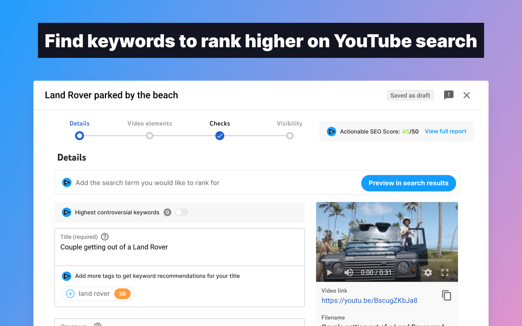
Task: Switch to the Video elements step
Action: click(x=150, y=136)
